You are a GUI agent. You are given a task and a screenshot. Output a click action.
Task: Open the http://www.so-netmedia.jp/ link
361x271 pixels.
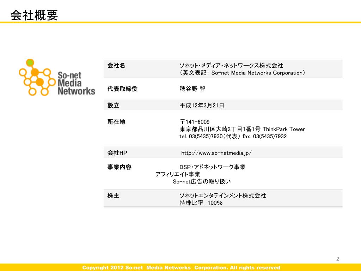point(216,153)
